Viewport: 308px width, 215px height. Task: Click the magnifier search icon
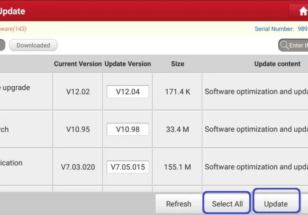click(x=284, y=45)
